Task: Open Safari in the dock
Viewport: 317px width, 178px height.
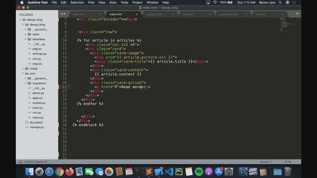Action: [49, 172]
